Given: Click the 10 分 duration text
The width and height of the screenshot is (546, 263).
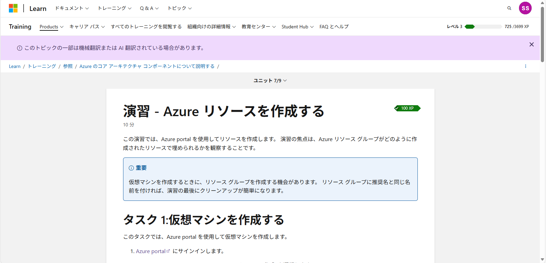Looking at the screenshot, I should click(x=129, y=125).
